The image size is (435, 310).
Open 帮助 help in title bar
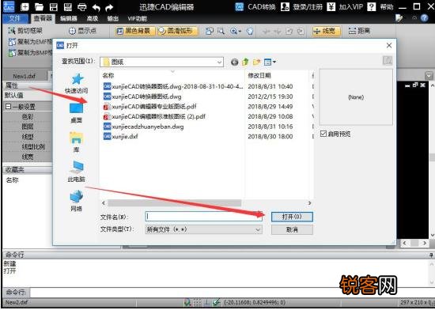380,6
